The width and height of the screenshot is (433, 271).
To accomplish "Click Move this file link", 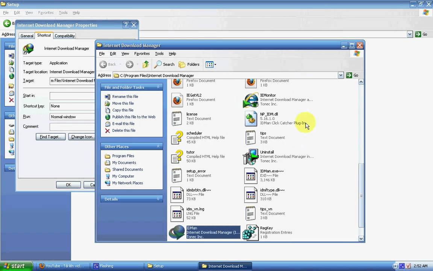I will (x=123, y=103).
